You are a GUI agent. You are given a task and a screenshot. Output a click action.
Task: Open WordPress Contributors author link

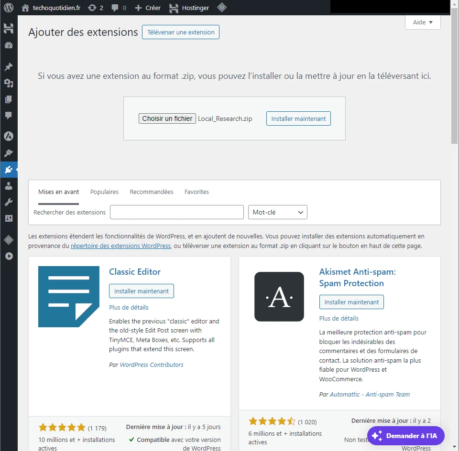(152, 365)
